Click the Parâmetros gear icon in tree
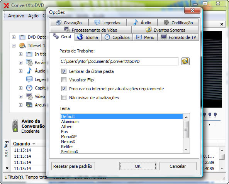The image size is (229, 184). click(29, 62)
